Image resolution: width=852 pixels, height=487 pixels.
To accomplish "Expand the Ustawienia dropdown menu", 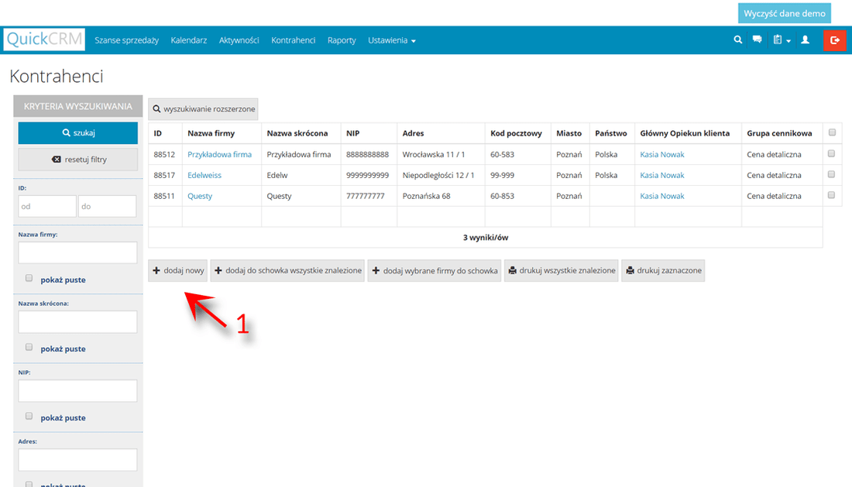I will point(391,40).
